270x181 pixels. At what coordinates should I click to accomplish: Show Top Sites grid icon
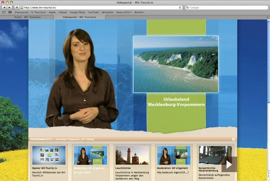click(10, 13)
